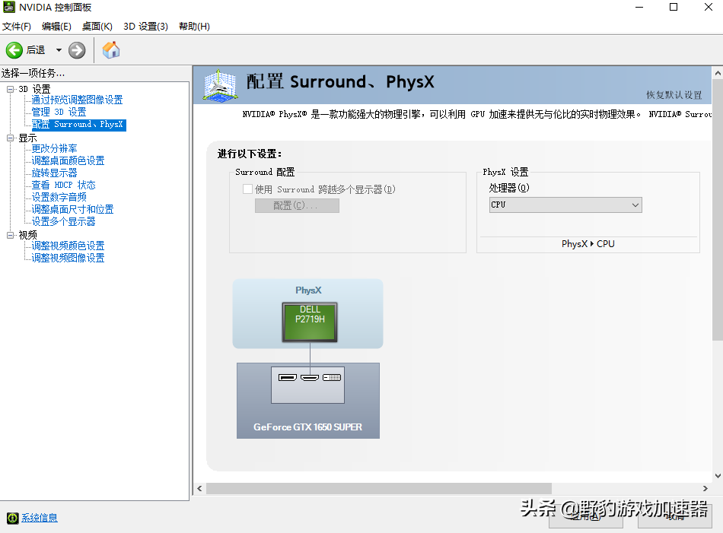723x533 pixels.
Task: Open the 帮助(H) menu
Action: tap(194, 27)
